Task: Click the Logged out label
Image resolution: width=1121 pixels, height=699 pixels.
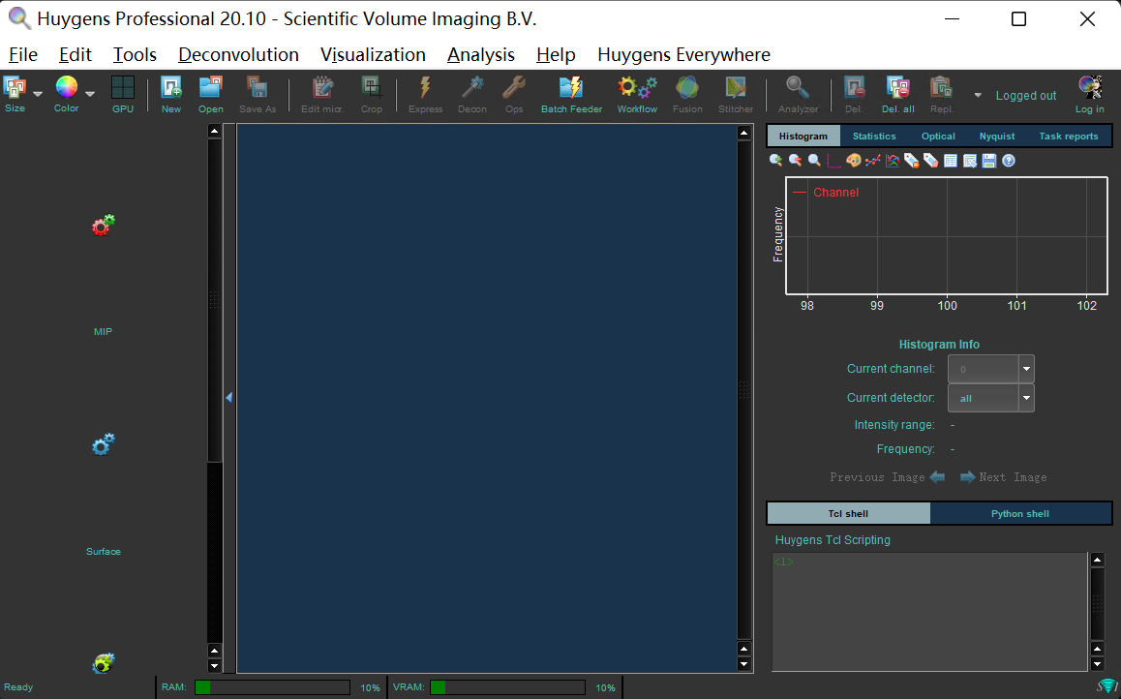Action: (1026, 96)
